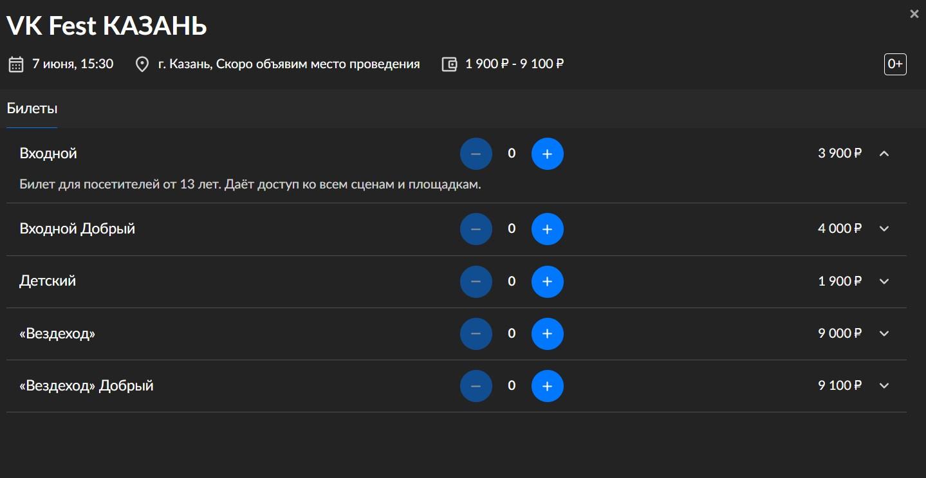Screen dimensions: 926x478
Task: Collapse the Входной 3 900 ₽ ticket description
Action: pos(884,153)
